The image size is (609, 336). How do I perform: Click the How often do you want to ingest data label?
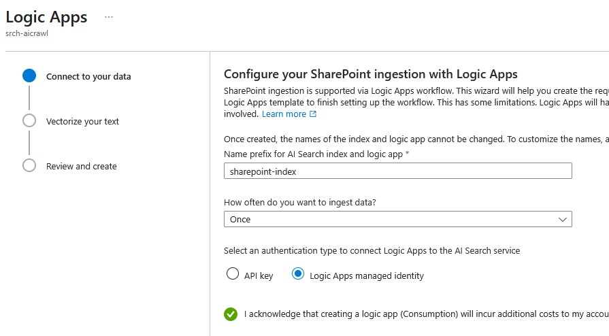(300, 203)
